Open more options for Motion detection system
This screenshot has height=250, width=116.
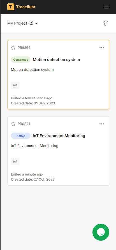click(x=102, y=48)
